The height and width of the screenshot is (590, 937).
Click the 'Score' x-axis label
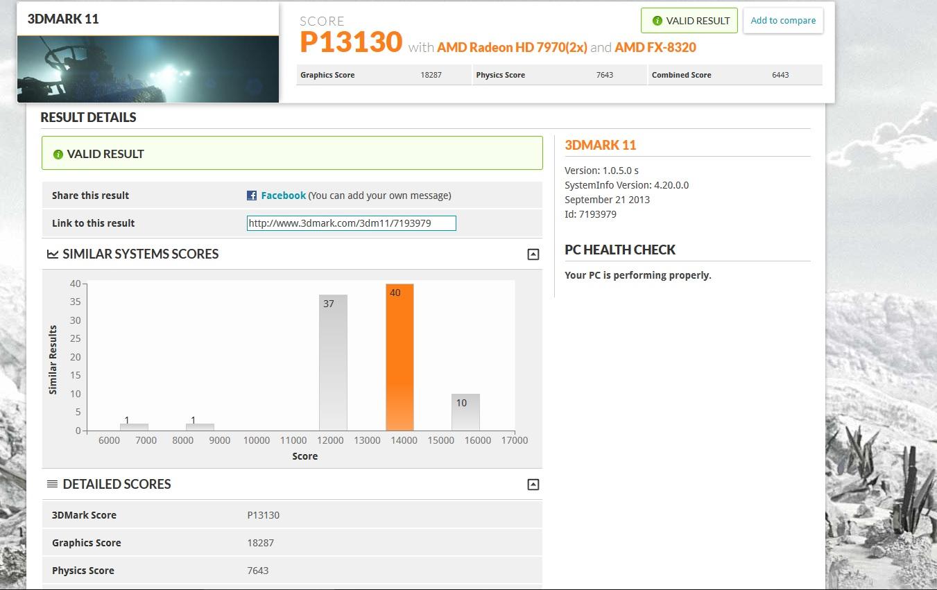click(x=305, y=456)
